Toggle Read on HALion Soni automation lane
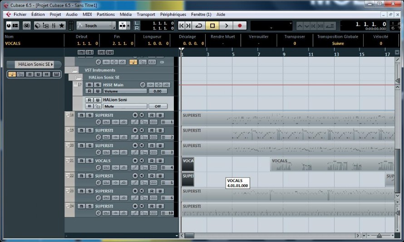The image size is (404, 242). [89, 100]
